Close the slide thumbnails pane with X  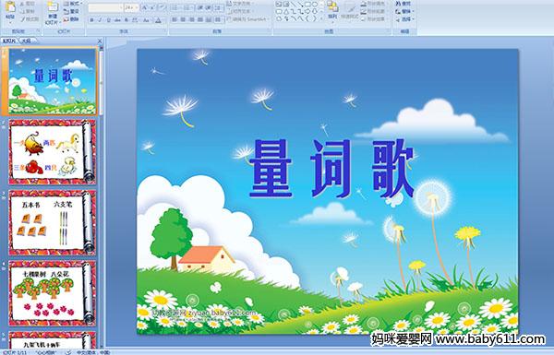click(x=100, y=41)
